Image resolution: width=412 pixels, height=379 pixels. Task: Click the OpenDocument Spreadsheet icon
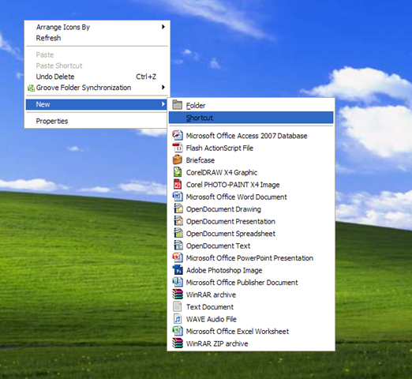pos(178,233)
